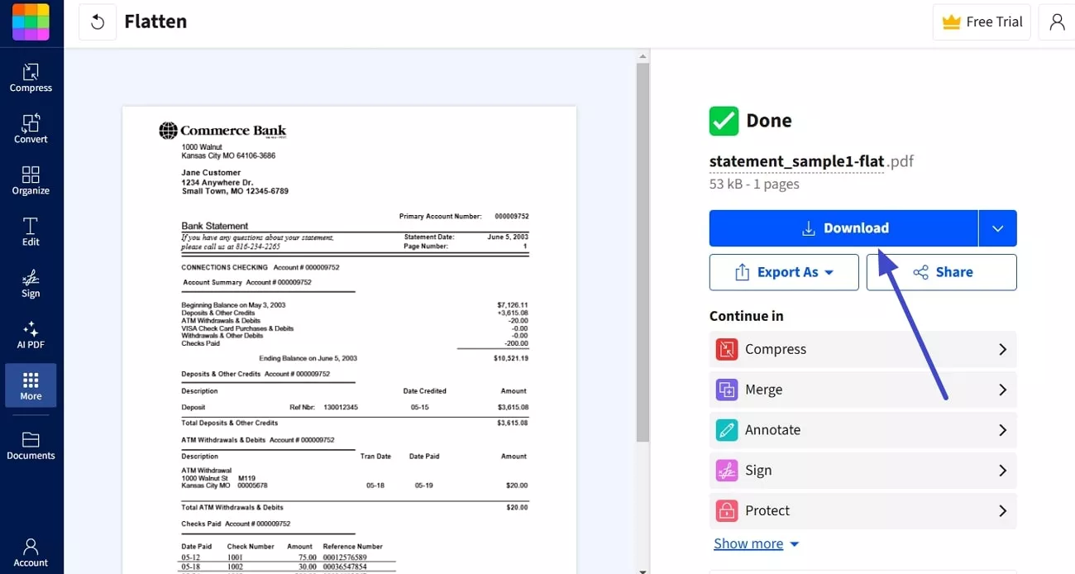Open the Convert tool in sidebar
The height and width of the screenshot is (574, 1075).
click(31, 129)
